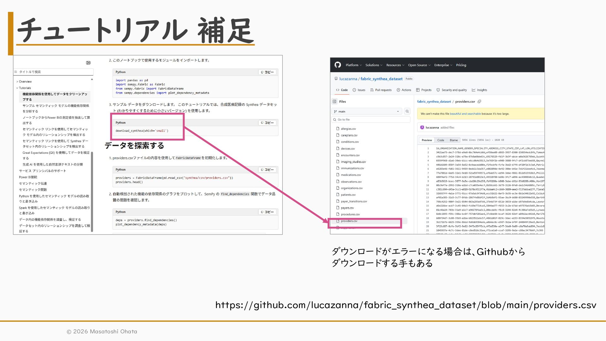Switch file view to Blame
The height and width of the screenshot is (341, 606).
point(454,140)
